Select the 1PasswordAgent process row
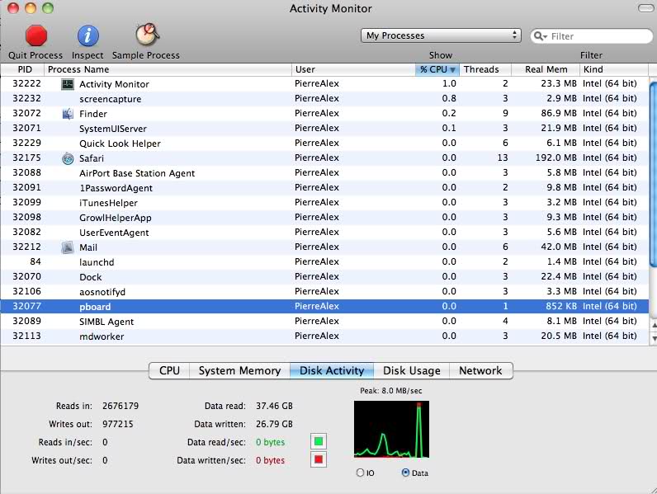The height and width of the screenshot is (494, 657). click(x=324, y=187)
